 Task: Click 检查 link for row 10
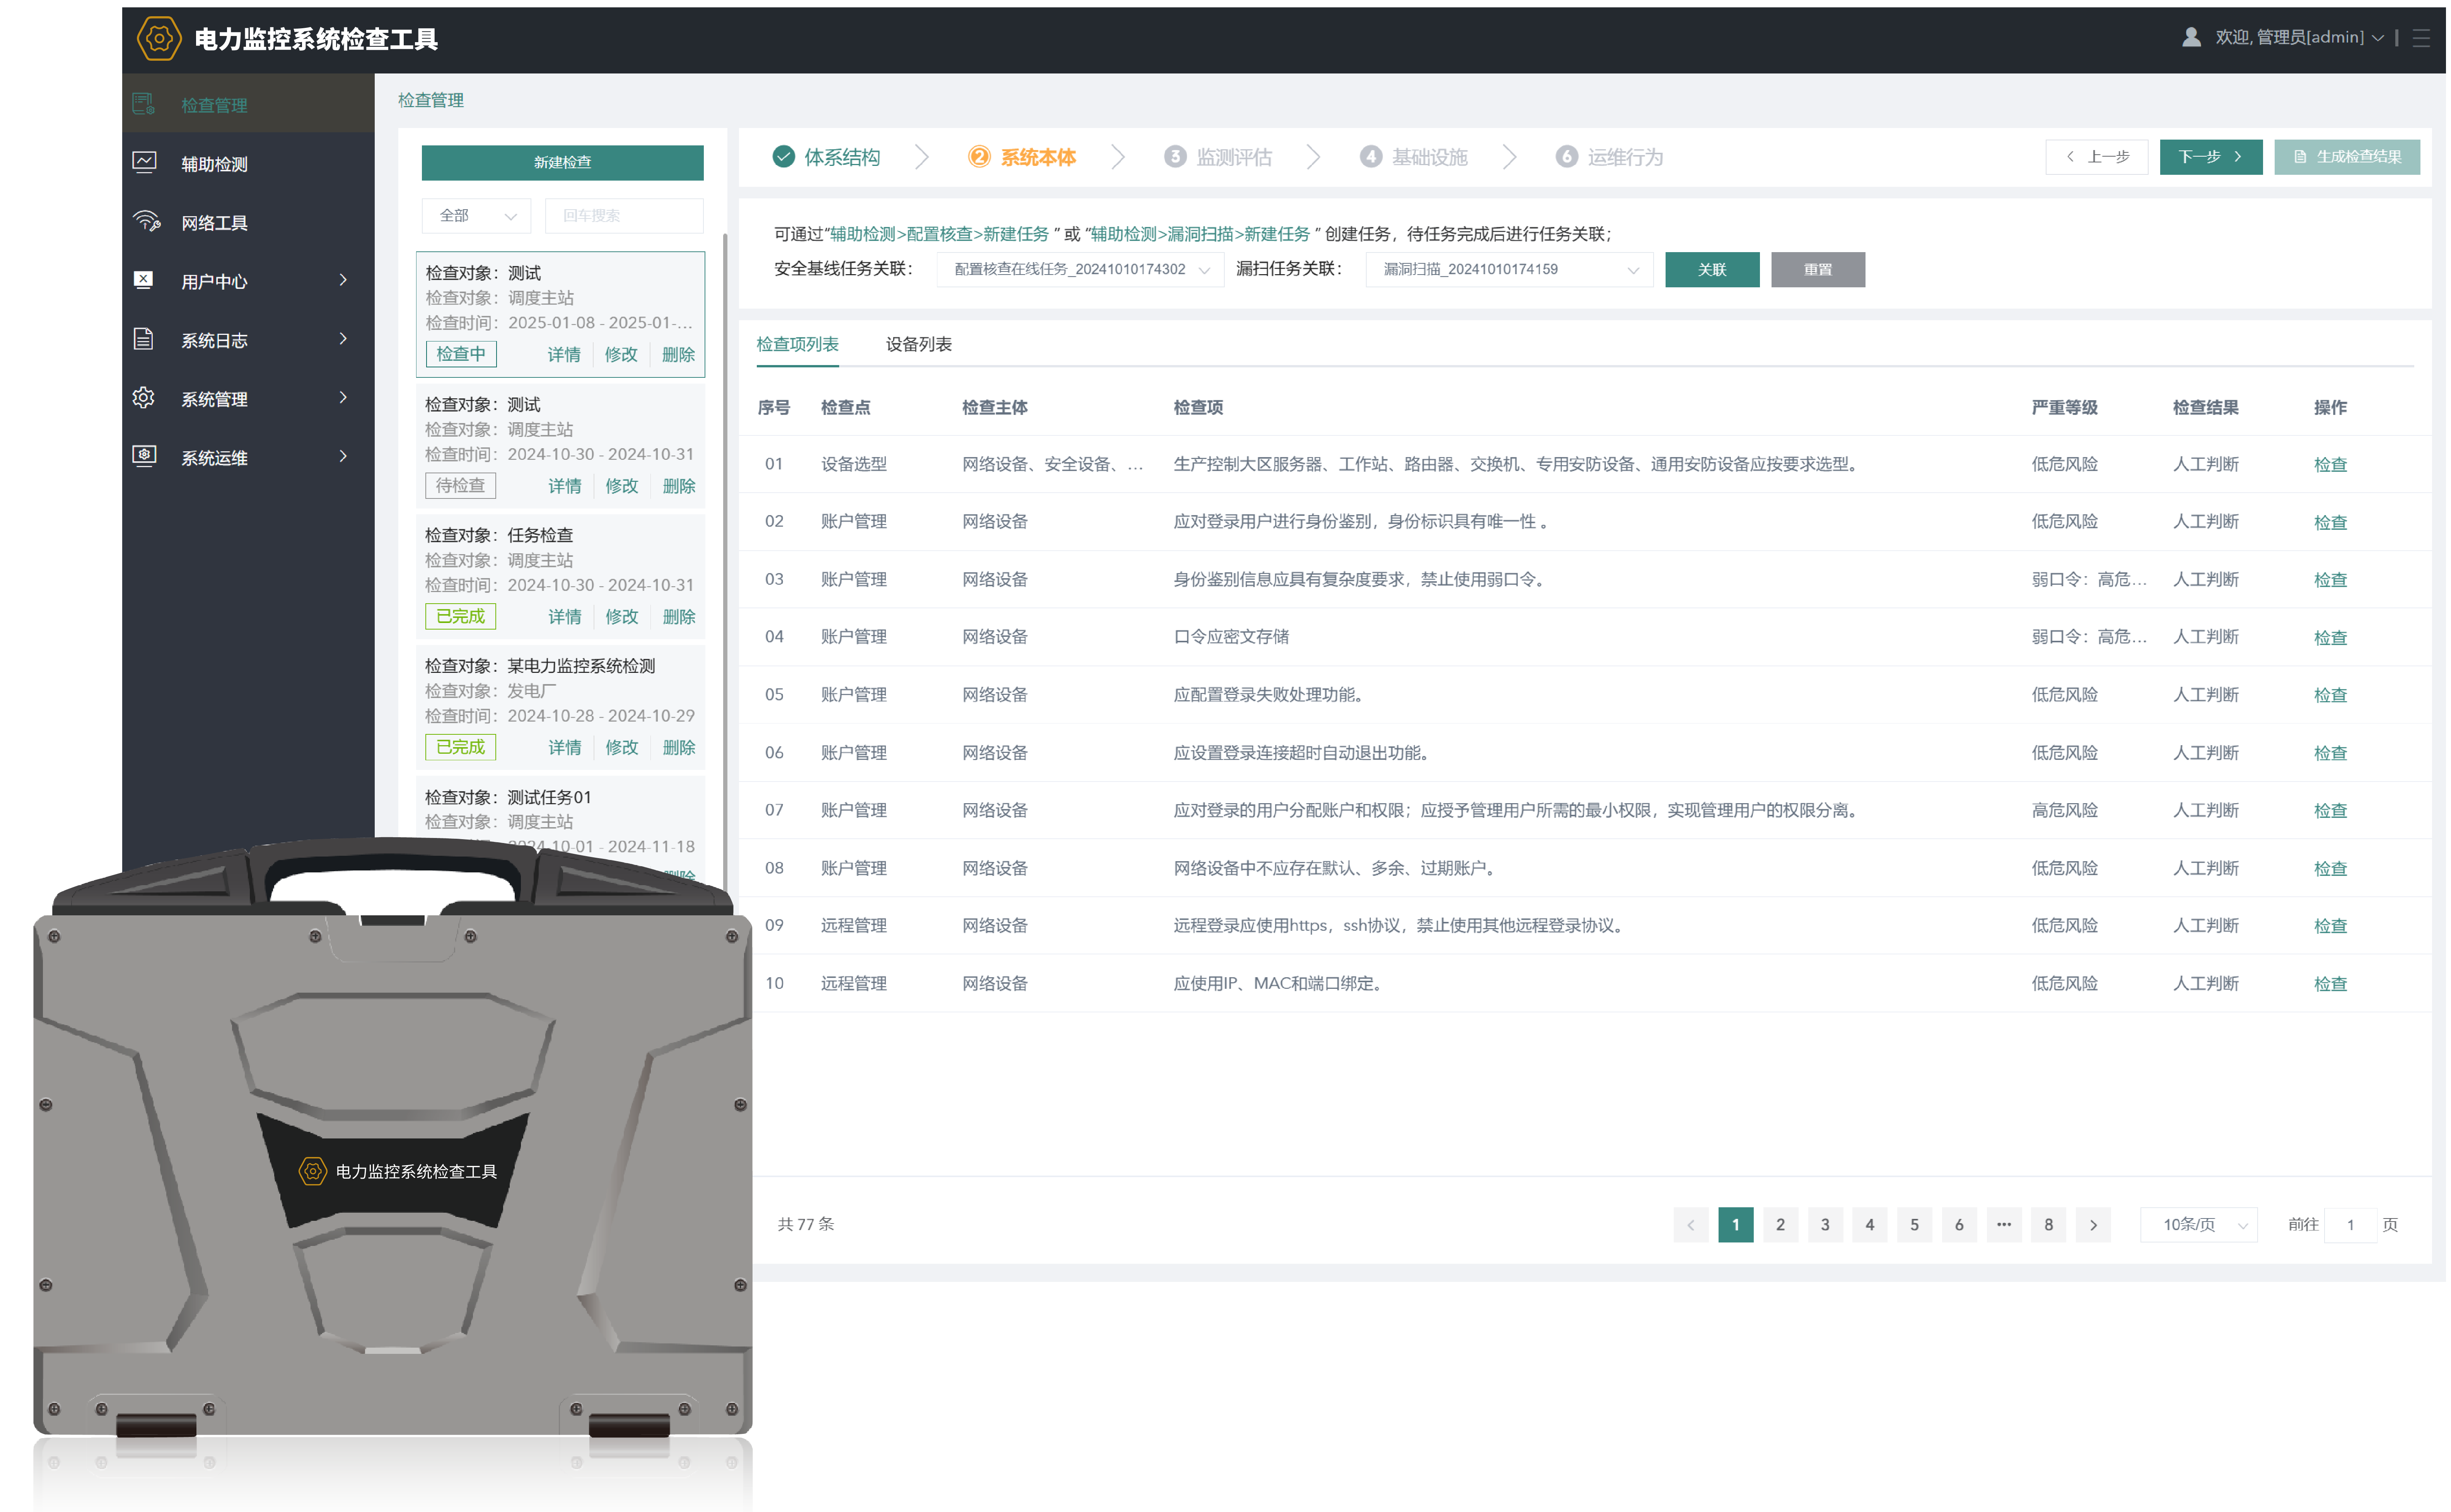pos(2330,984)
